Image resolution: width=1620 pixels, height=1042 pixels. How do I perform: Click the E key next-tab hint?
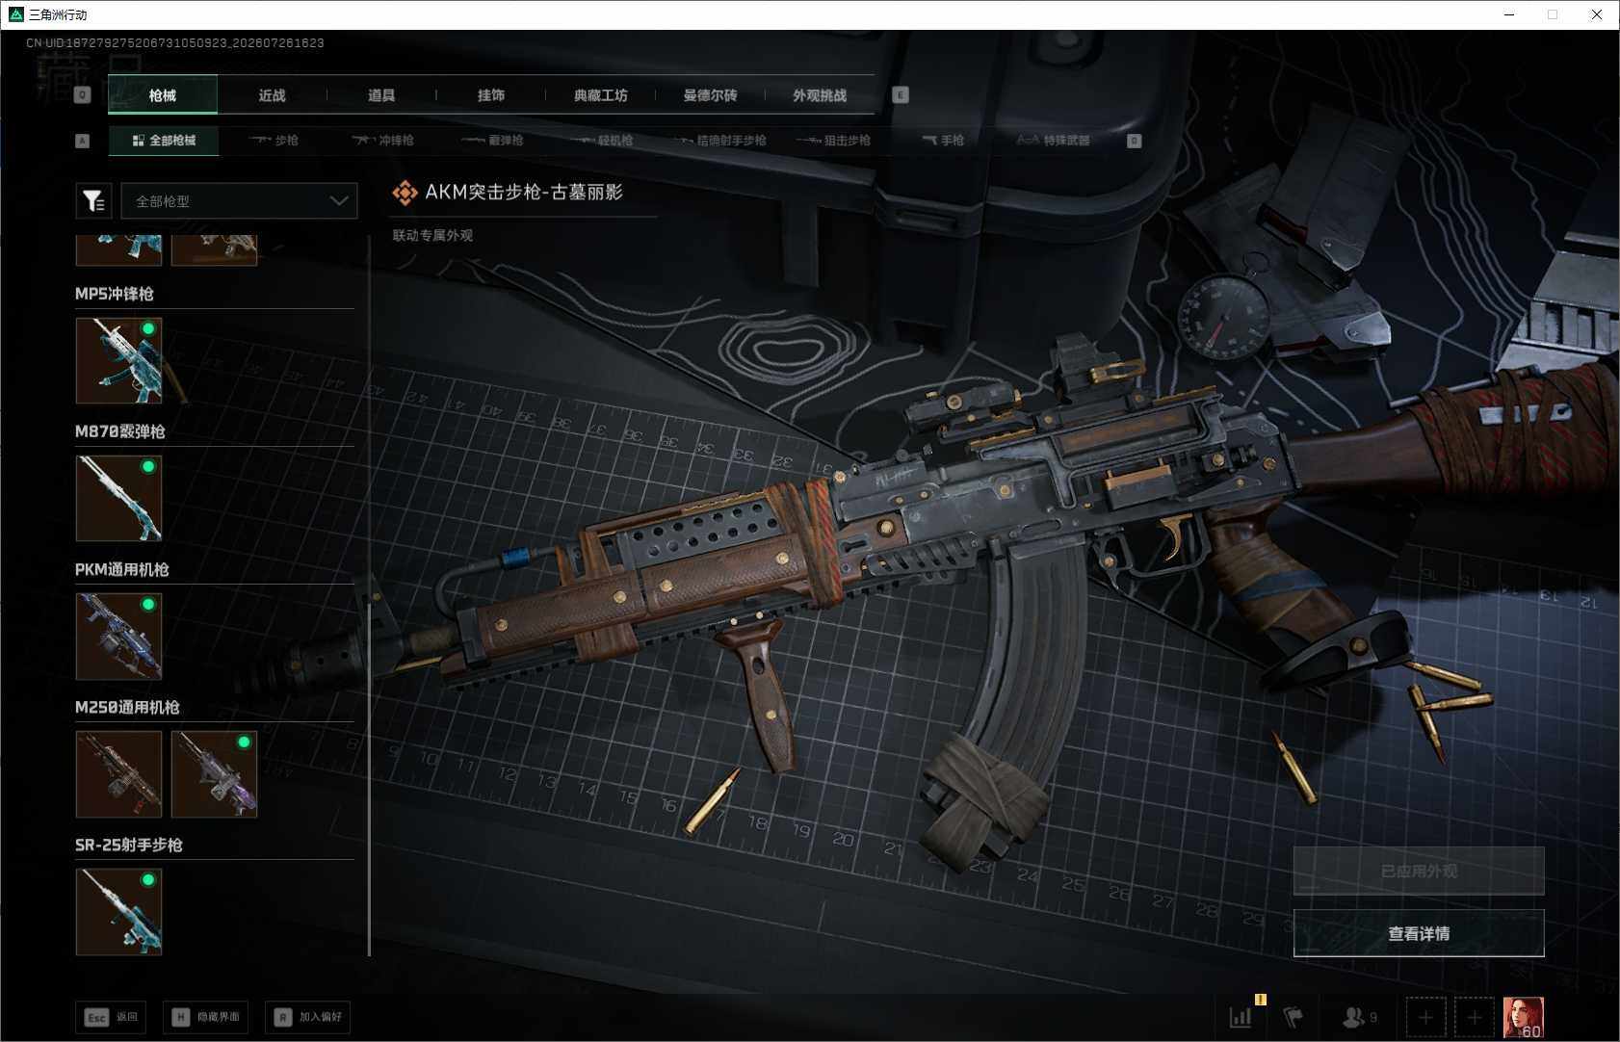click(x=901, y=95)
